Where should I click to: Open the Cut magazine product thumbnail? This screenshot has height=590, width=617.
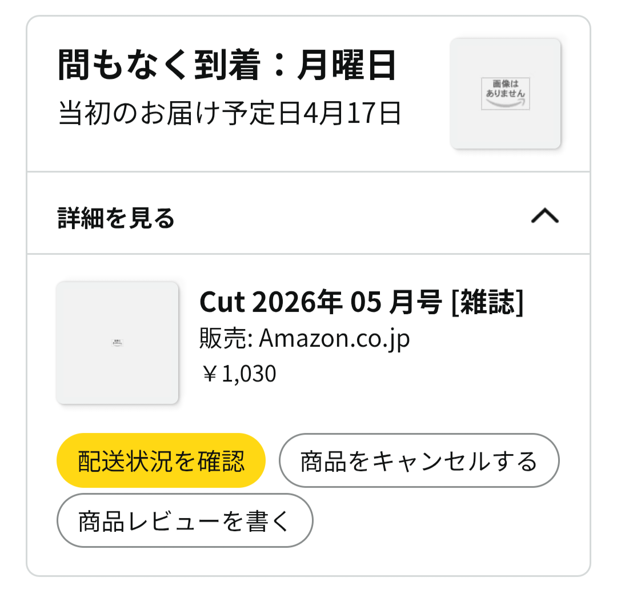[x=117, y=343]
